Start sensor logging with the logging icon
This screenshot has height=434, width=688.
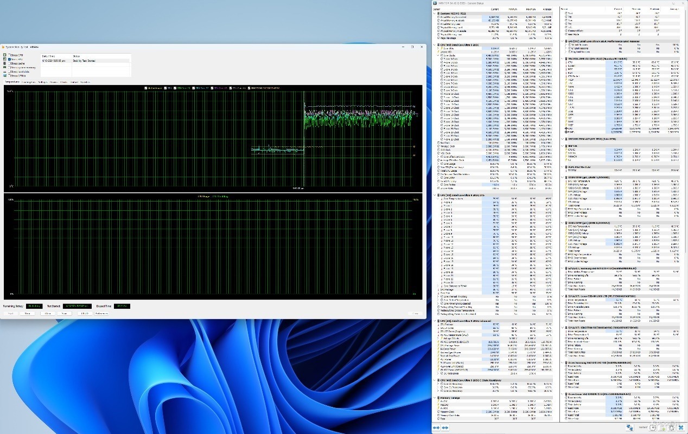click(x=662, y=427)
